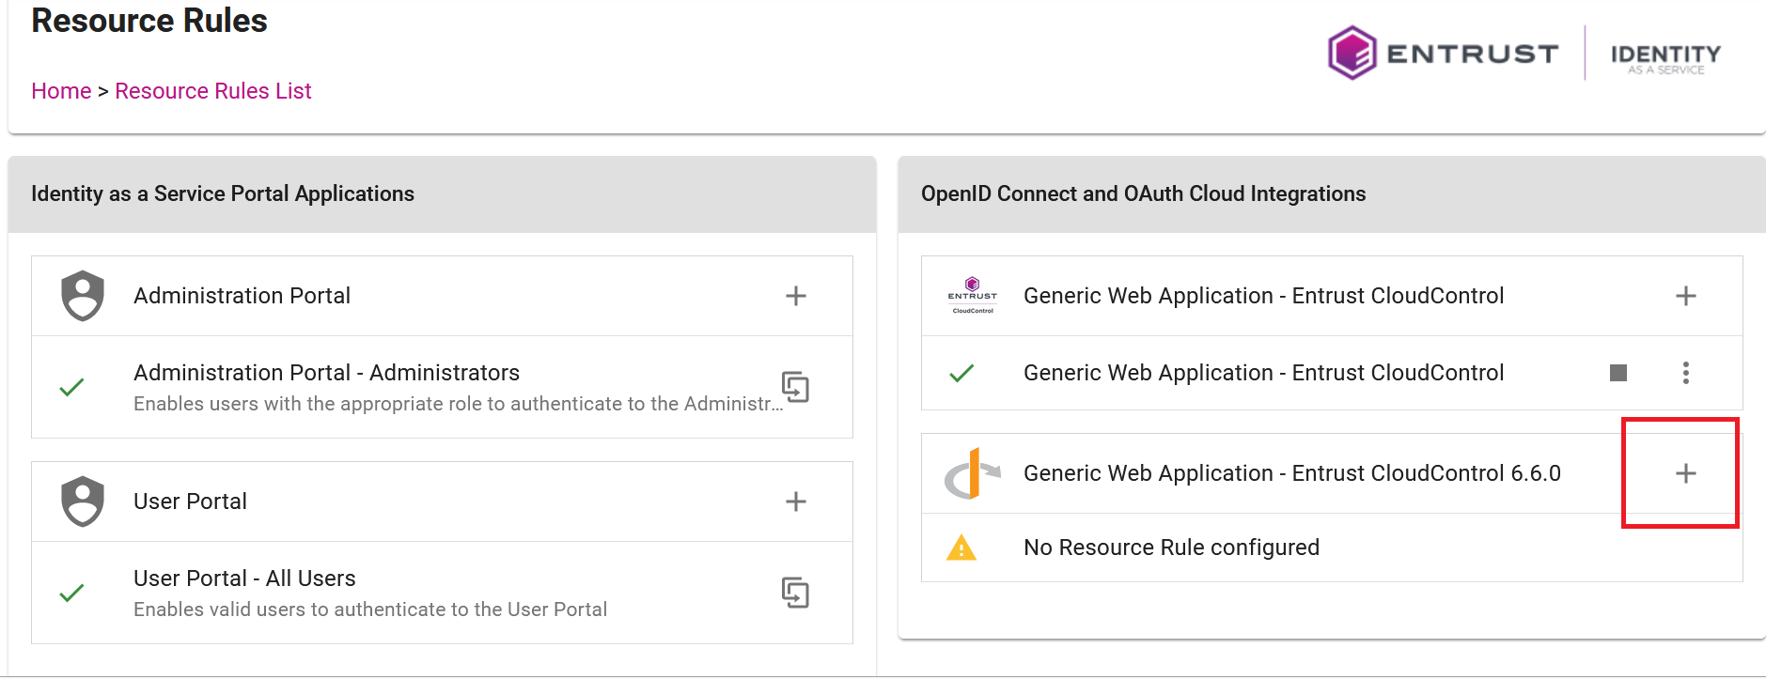Open the Resource Rules List breadcrumb link
Viewport: 1766px width, 679px height.
(212, 91)
